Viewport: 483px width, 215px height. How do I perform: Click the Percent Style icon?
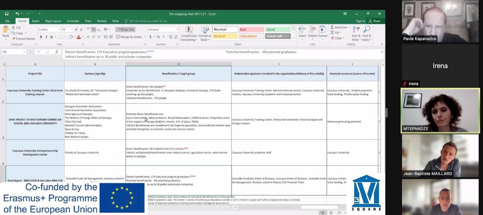[x=158, y=37]
